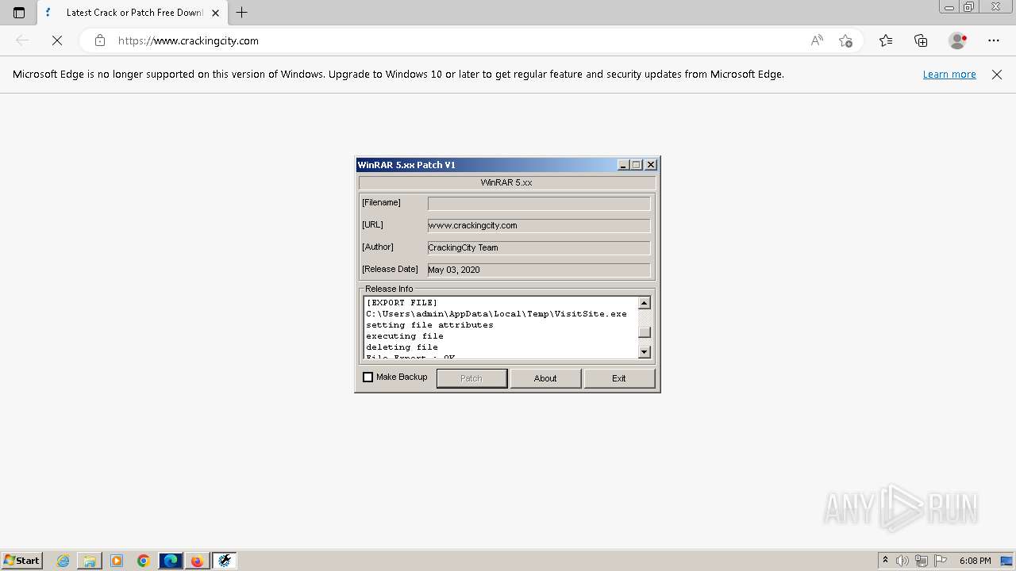Open Edge Settings and more menu
Viewport: 1016px width, 571px height.
[994, 40]
